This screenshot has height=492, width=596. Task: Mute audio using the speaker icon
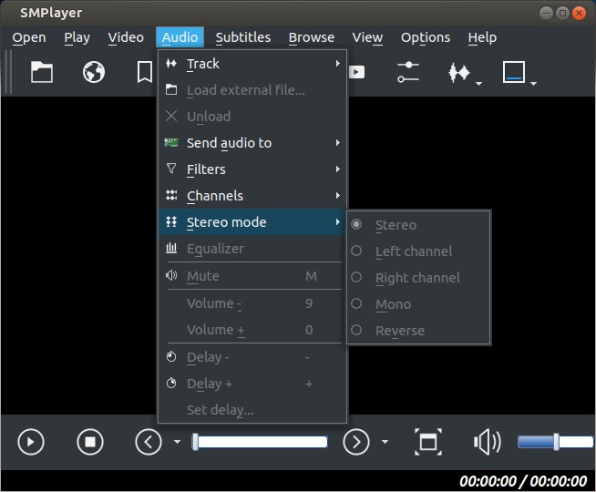(487, 442)
